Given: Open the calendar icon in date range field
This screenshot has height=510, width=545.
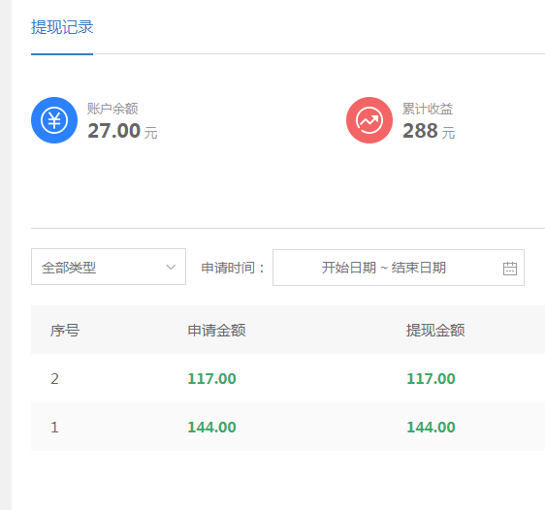Looking at the screenshot, I should click(x=510, y=269).
